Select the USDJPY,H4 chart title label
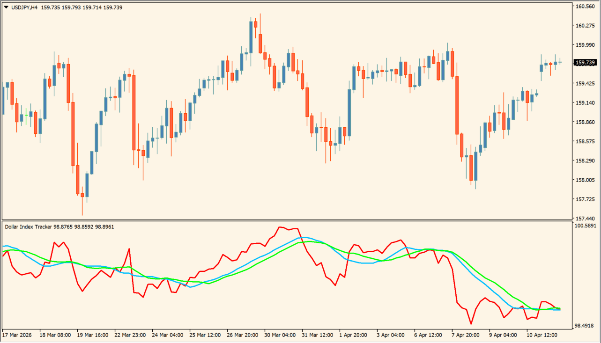 24,7
